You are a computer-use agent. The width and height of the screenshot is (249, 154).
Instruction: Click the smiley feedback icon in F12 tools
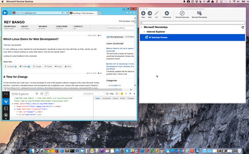pyautogui.click(x=122, y=94)
